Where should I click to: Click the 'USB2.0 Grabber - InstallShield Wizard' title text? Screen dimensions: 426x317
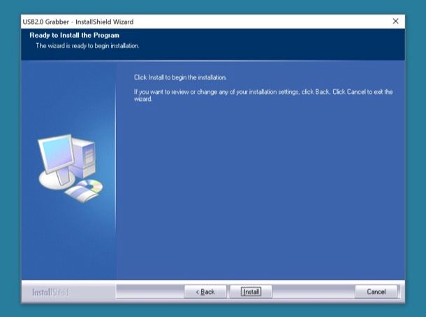[78, 22]
